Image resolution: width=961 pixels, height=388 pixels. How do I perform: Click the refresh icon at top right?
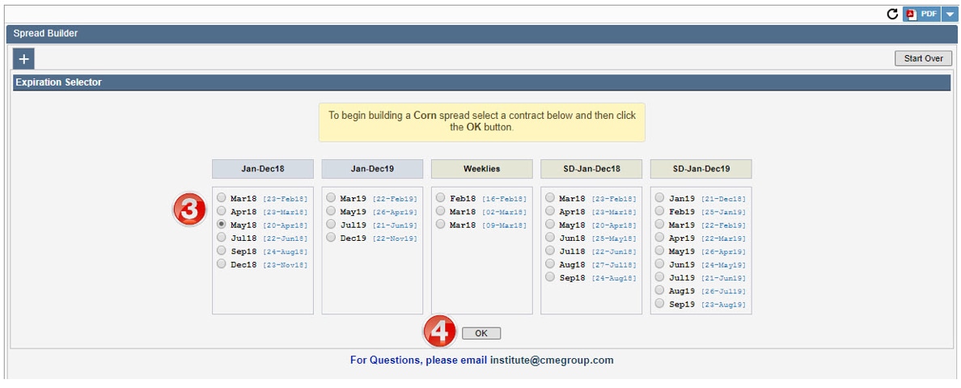pos(892,14)
